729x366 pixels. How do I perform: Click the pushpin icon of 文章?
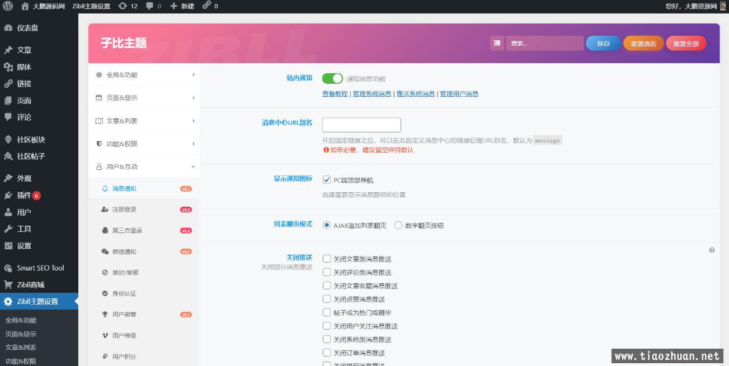8,50
